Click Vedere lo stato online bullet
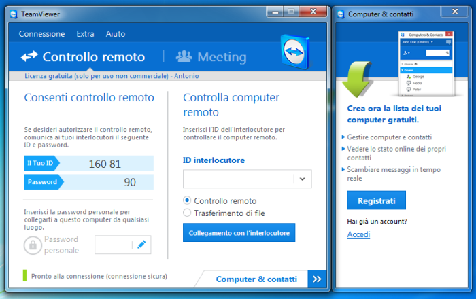 click(x=396, y=153)
